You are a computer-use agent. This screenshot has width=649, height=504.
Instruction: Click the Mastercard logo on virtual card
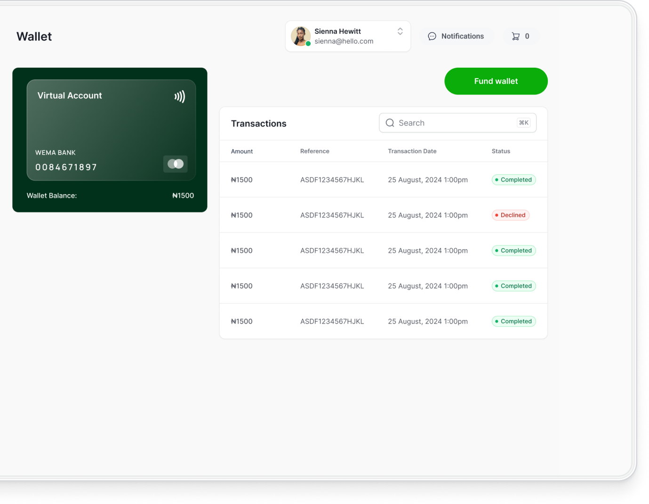pyautogui.click(x=176, y=164)
